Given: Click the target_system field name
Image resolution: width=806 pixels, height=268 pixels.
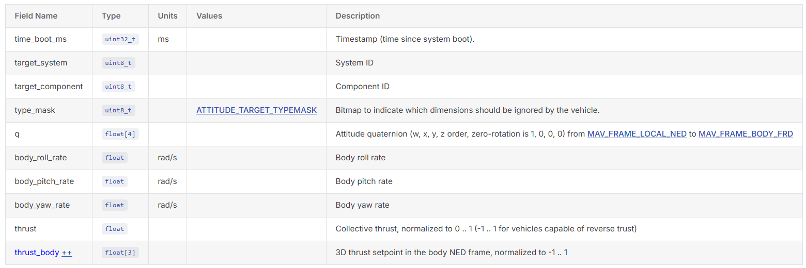Looking at the screenshot, I should pyautogui.click(x=41, y=63).
